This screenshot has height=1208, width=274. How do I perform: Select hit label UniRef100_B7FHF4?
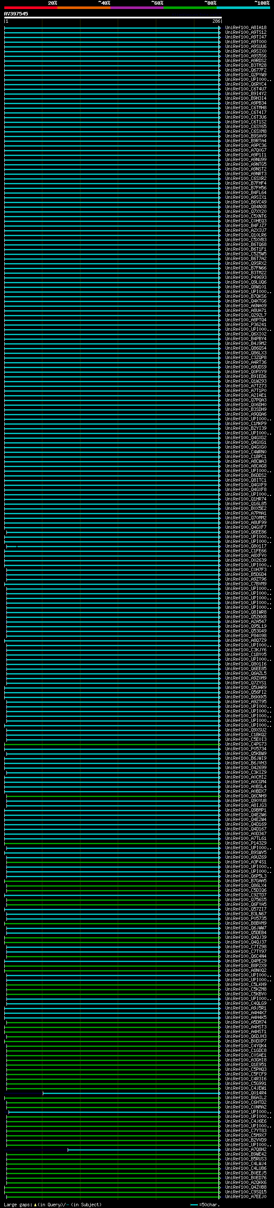coord(246,183)
